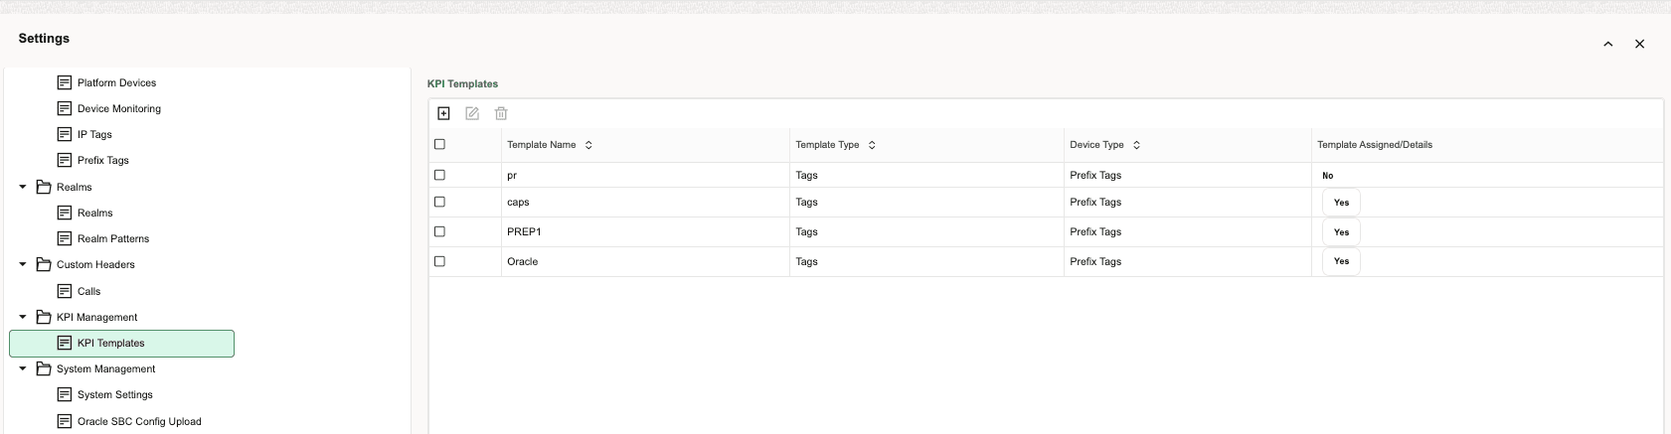Click the No value in pr row
1671x434 pixels.
(x=1328, y=176)
